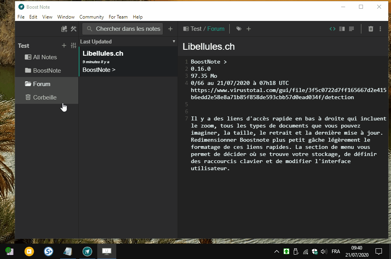
Task: Add a tag with plus icon
Action: click(x=249, y=29)
